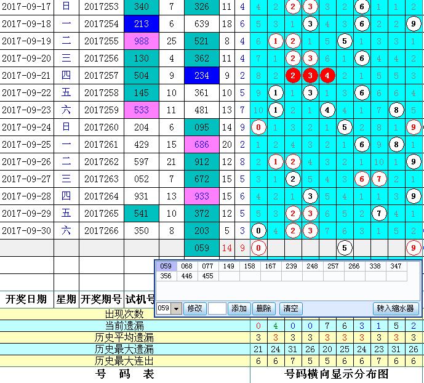This screenshot has width=424, height=383.
Task: Select the highlighted 059 cell in the list
Action: pyautogui.click(x=166, y=267)
